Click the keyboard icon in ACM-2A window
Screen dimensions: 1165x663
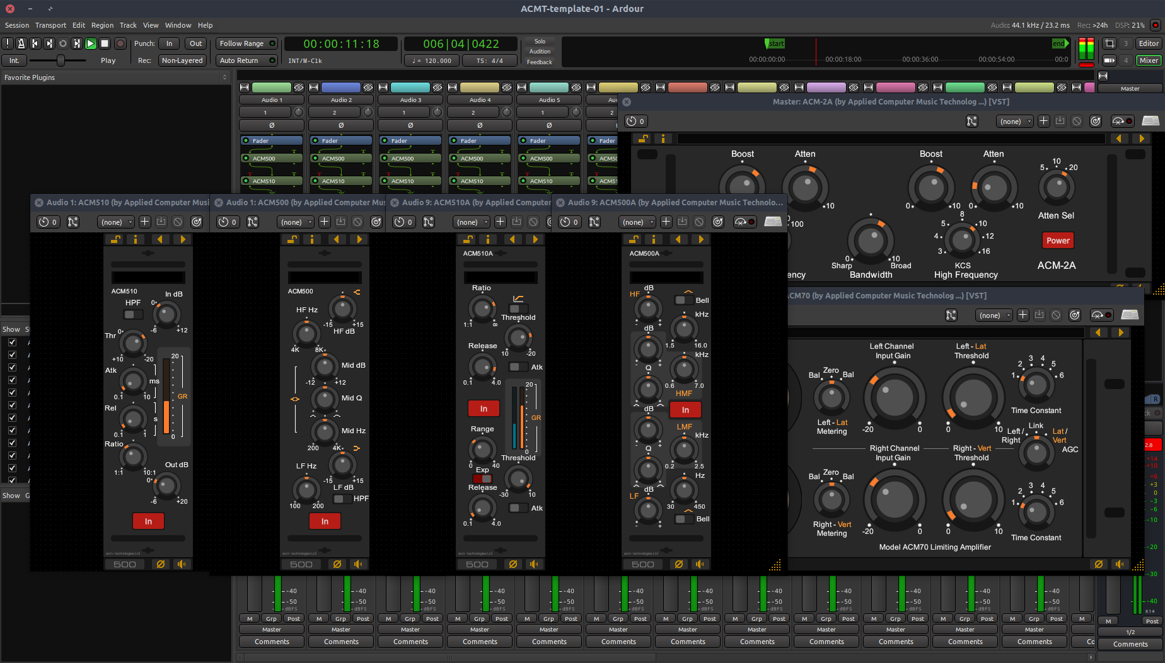point(1151,121)
